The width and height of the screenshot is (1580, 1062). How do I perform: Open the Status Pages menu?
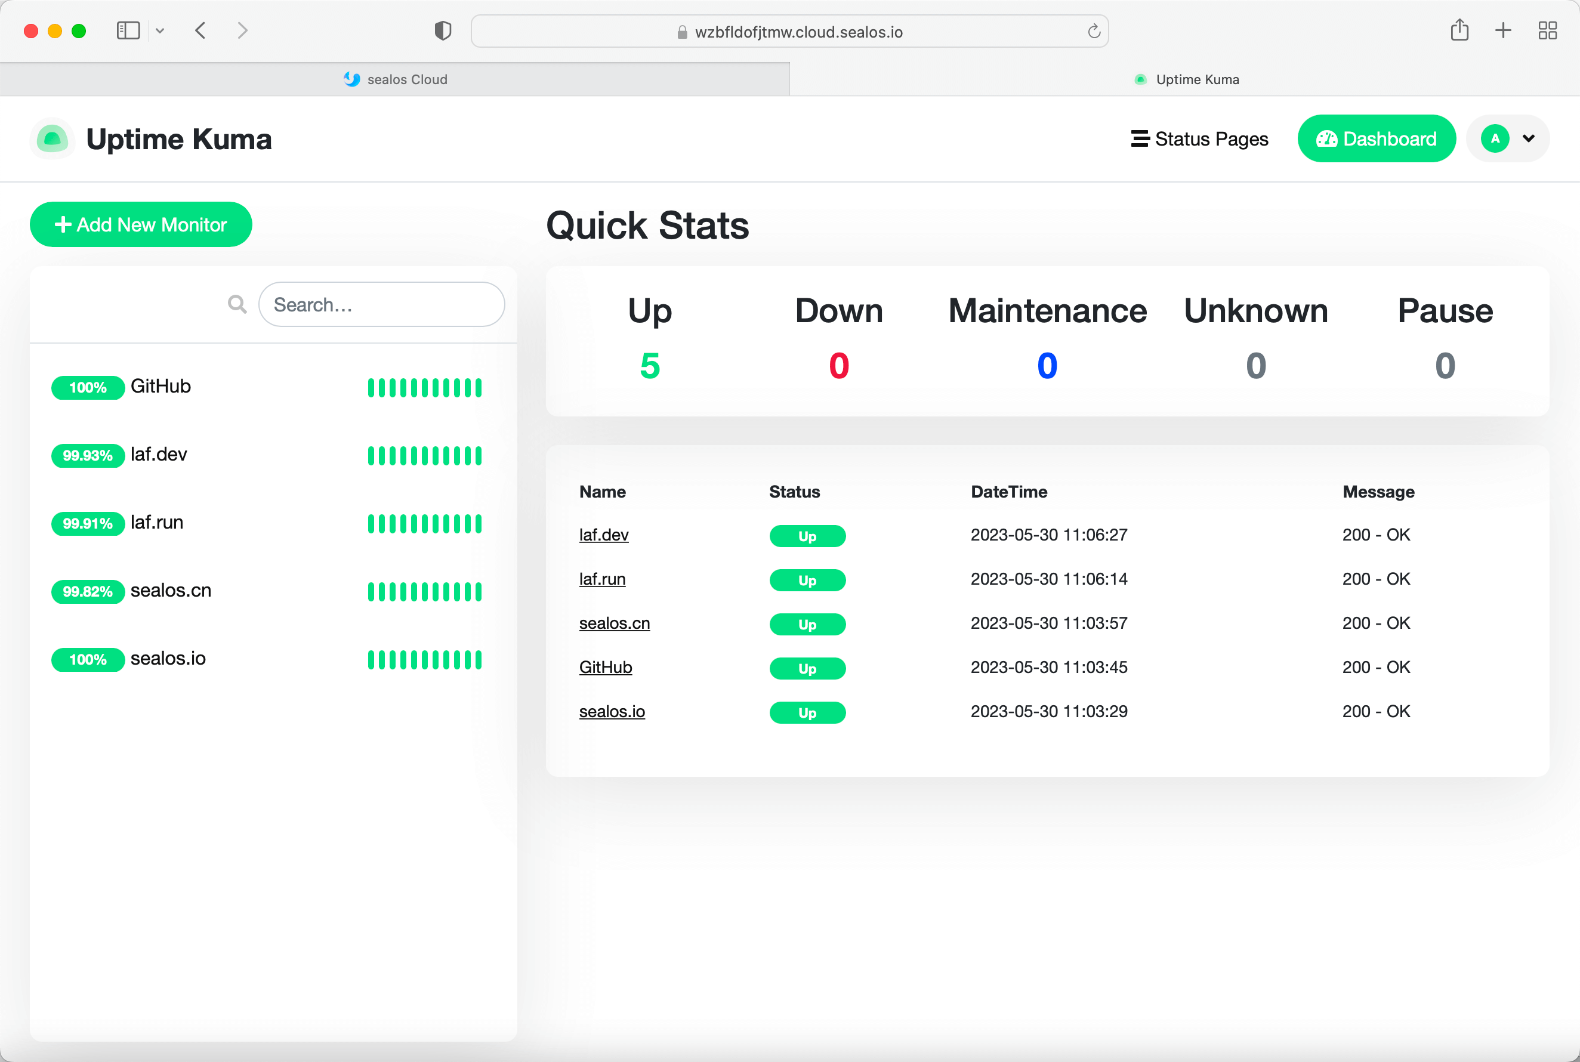1199,139
